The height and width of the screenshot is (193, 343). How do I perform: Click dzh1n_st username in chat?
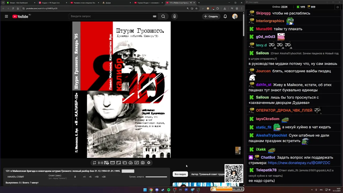(x=264, y=85)
